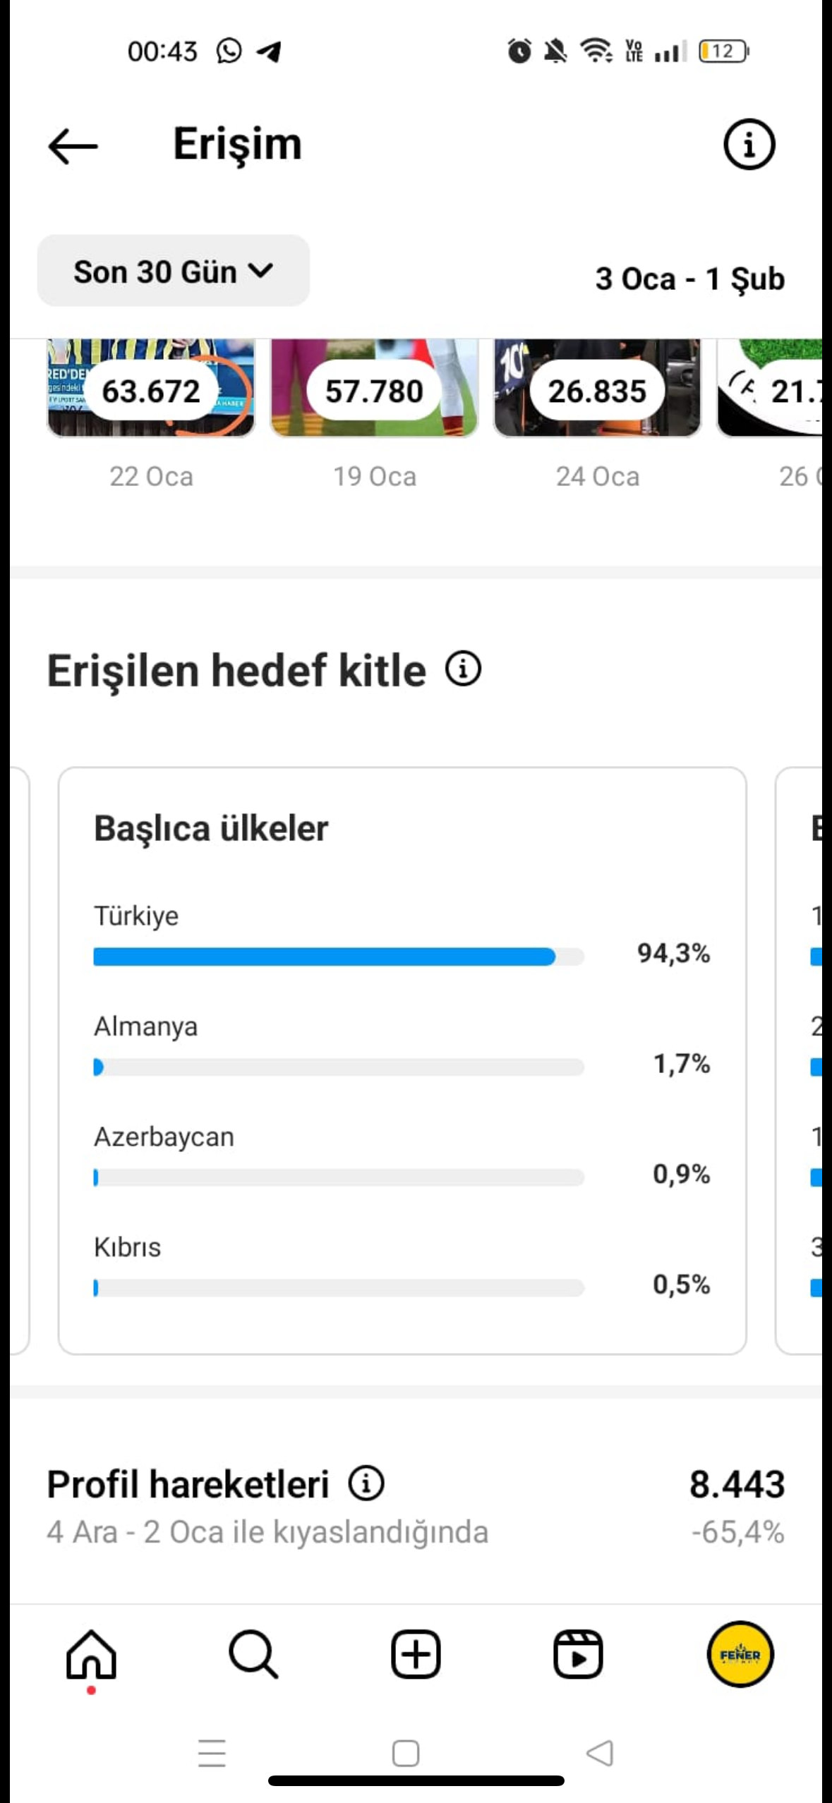Expand the Son 30 Gün dropdown
The image size is (832, 1803).
[x=173, y=271]
